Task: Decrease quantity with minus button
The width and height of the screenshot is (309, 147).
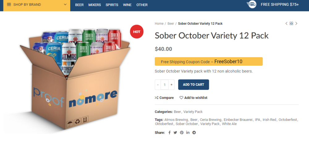Action: 158,85
